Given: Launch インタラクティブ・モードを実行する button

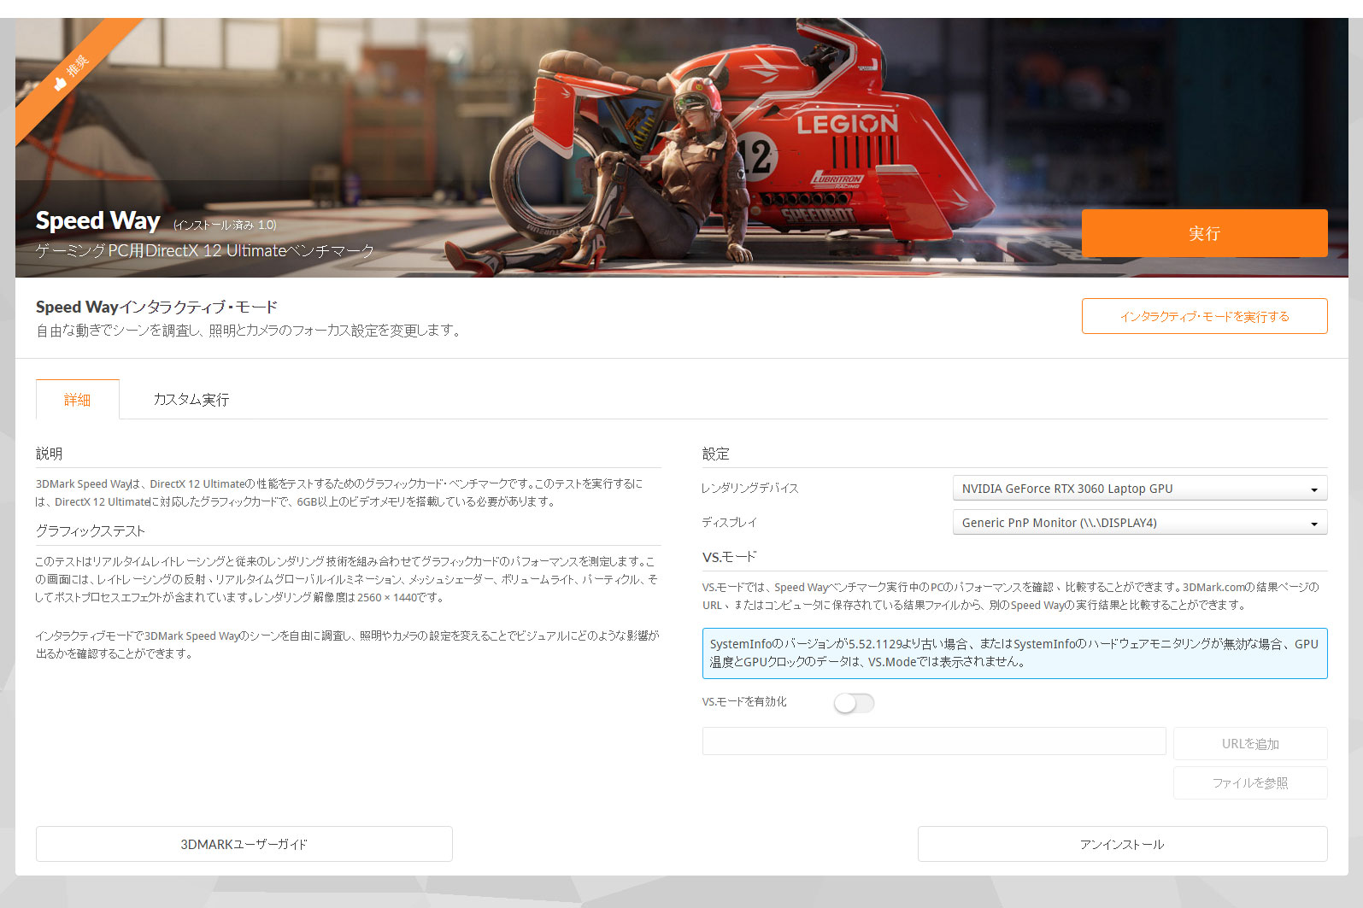Looking at the screenshot, I should (1204, 316).
